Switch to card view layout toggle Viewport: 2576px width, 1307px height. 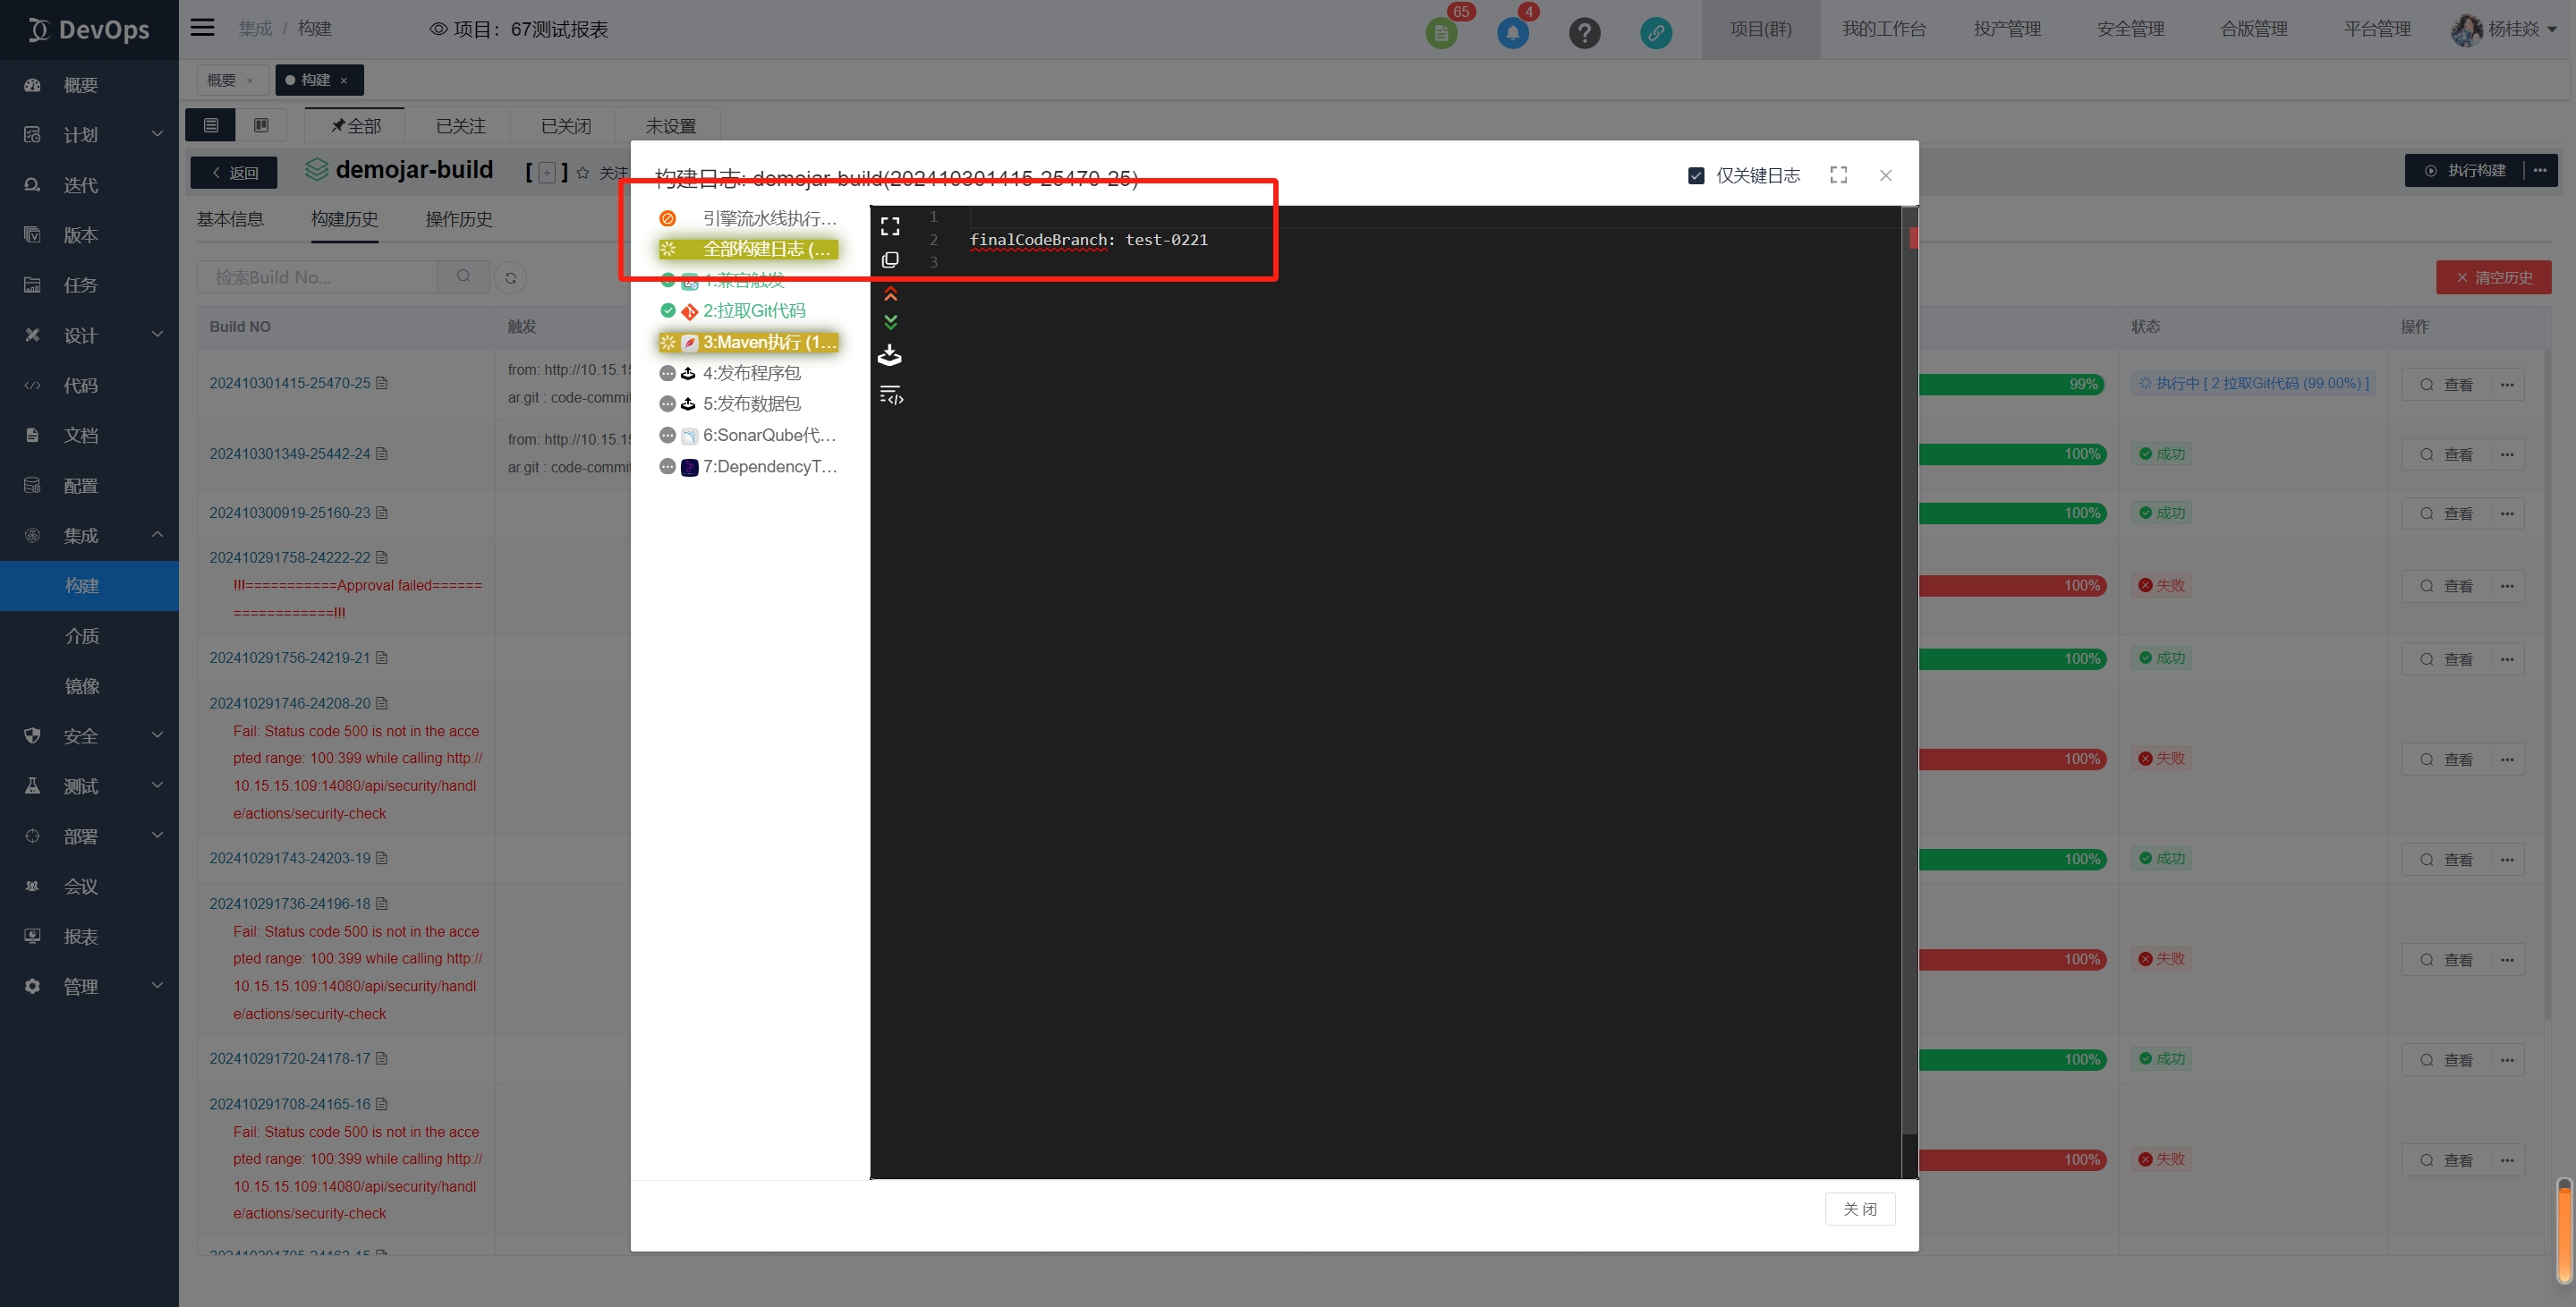[x=261, y=125]
